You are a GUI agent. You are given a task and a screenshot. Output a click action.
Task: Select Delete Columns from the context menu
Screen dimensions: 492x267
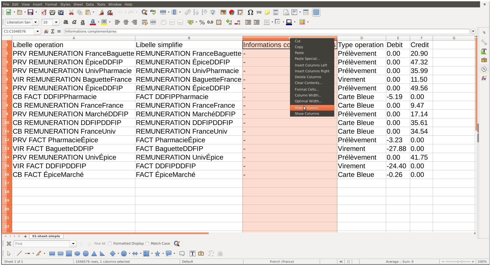tap(308, 77)
